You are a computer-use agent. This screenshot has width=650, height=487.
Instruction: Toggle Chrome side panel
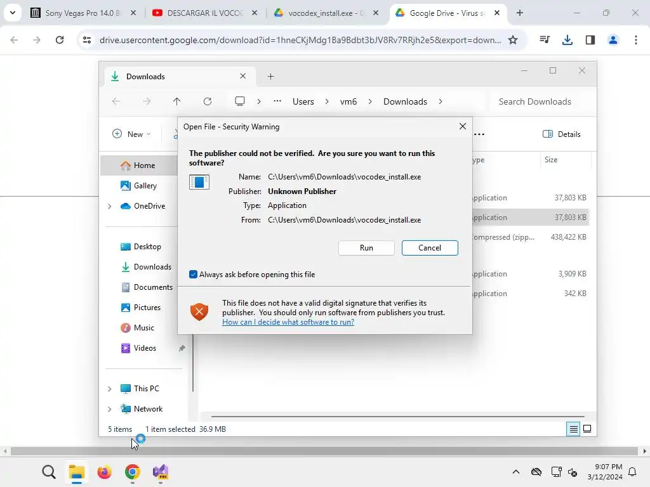[590, 40]
